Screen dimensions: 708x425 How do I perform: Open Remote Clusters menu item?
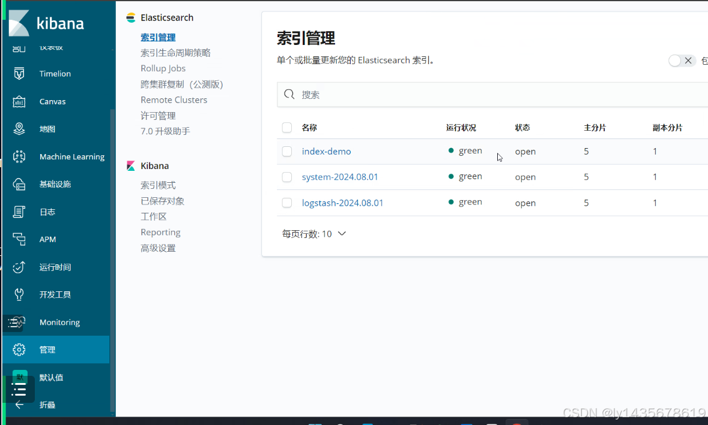[174, 100]
